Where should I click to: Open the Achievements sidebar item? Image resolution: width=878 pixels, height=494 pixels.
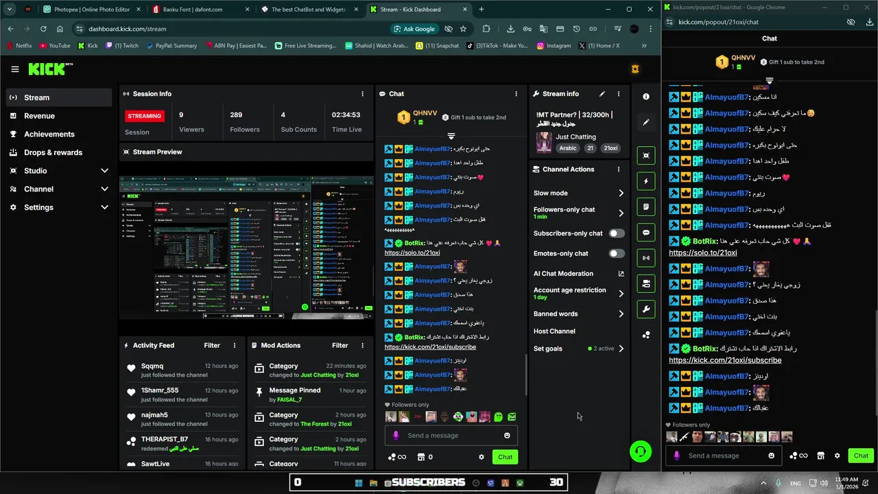(58, 134)
